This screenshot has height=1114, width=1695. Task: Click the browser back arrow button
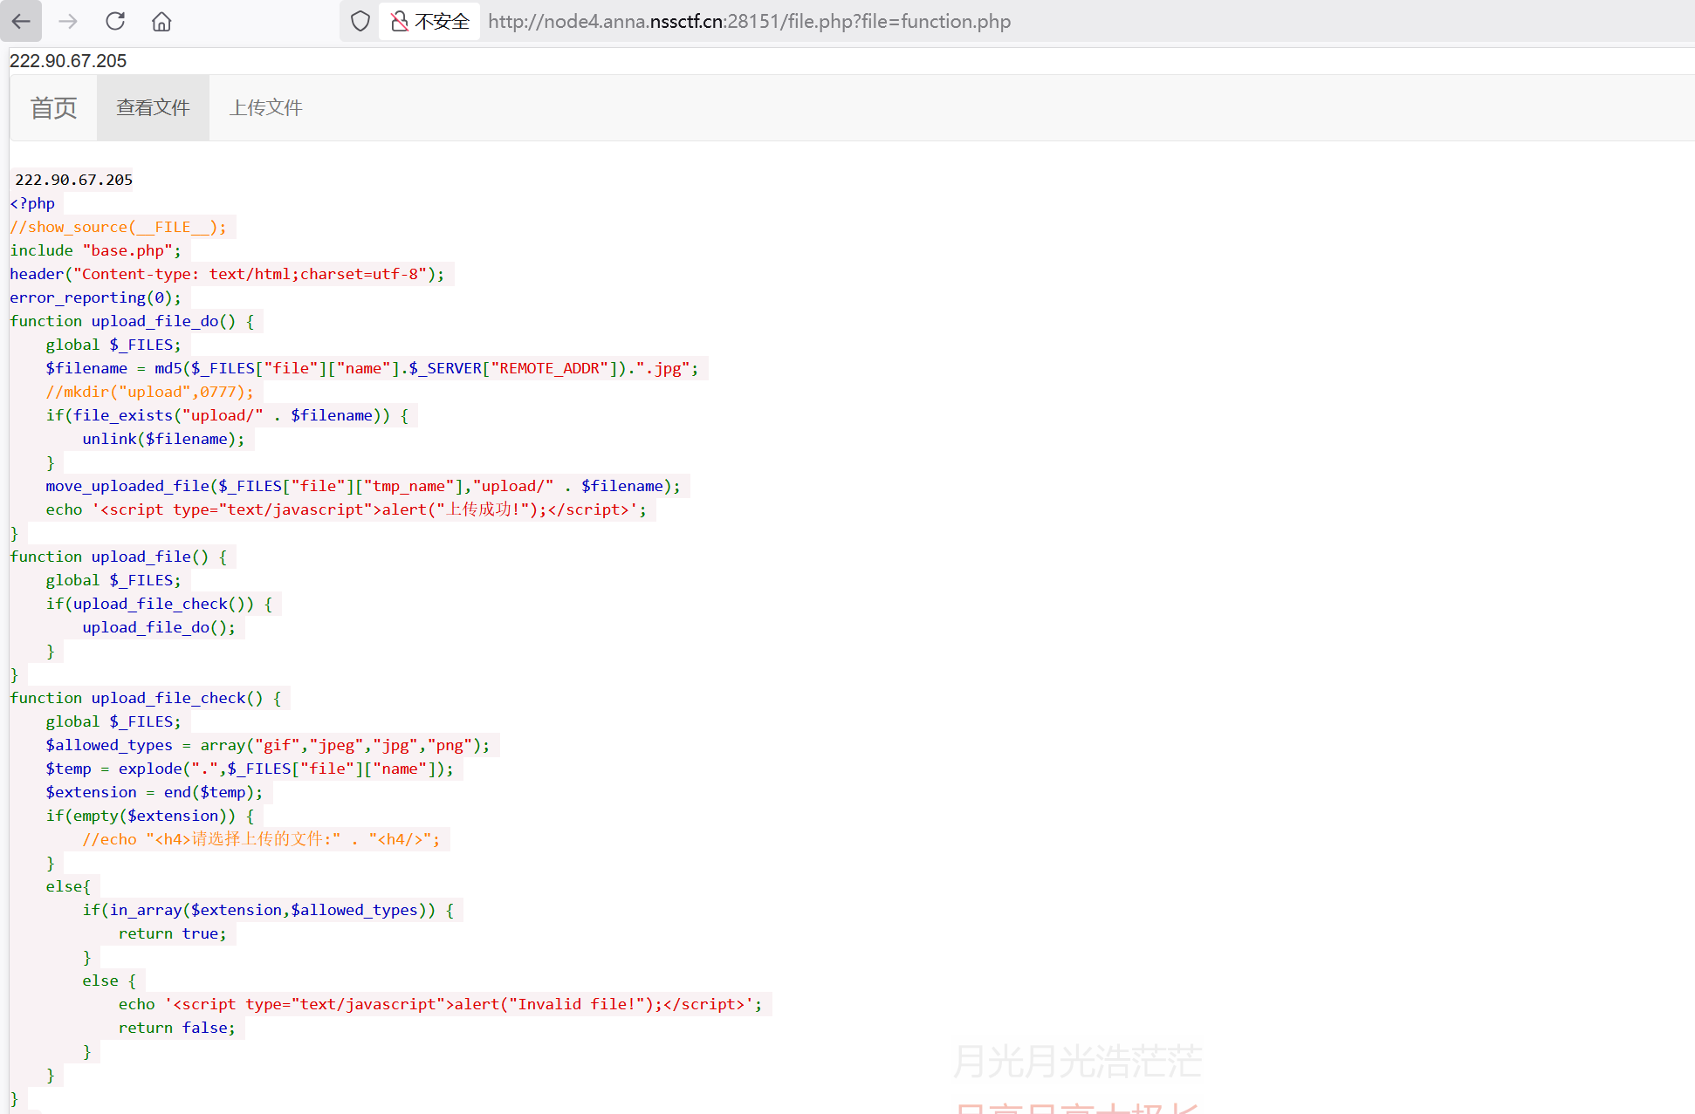click(x=21, y=21)
